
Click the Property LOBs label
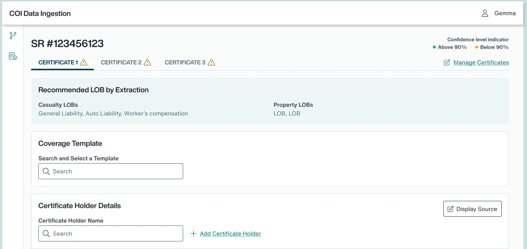point(293,105)
